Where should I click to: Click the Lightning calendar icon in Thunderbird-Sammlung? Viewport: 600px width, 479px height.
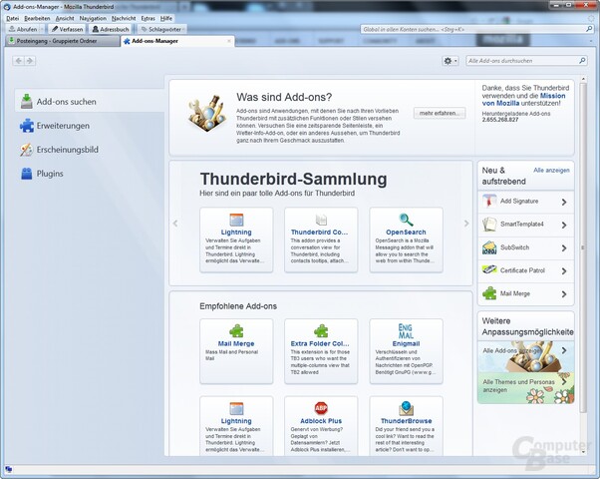coord(236,220)
